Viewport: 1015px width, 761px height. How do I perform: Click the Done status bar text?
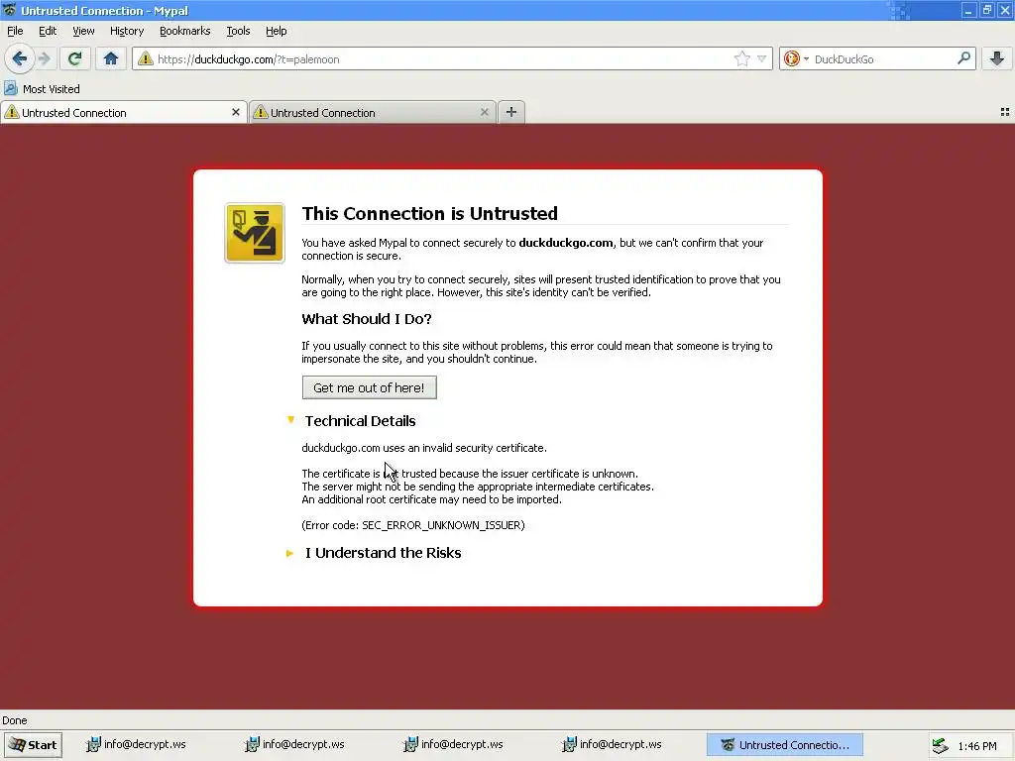tap(15, 720)
